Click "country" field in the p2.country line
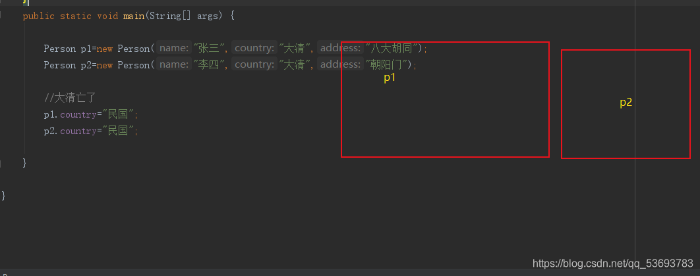Image resolution: width=700 pixels, height=276 pixels. pos(78,131)
